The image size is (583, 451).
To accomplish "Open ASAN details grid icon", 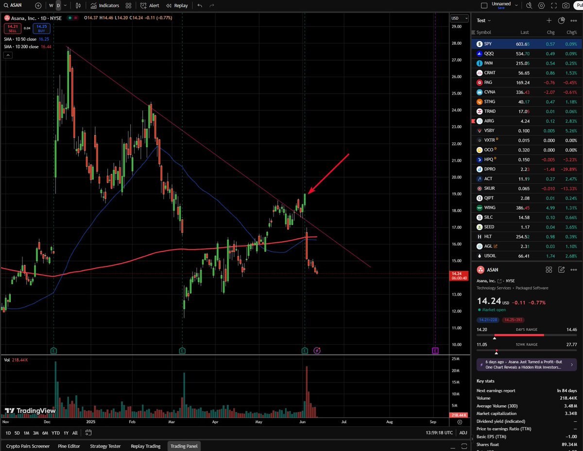I will coord(549,269).
